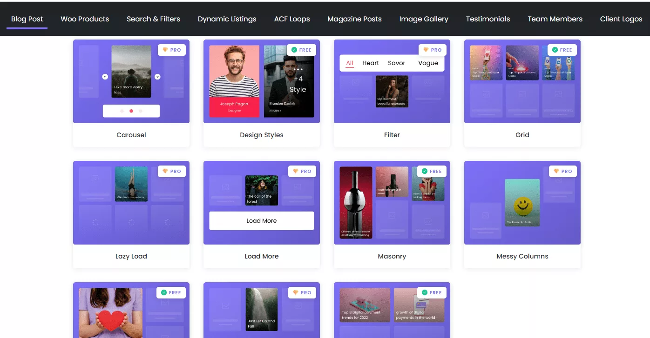Screen dimensions: 650x338
Task: Switch to Magazine Posts tab
Action: point(354,19)
